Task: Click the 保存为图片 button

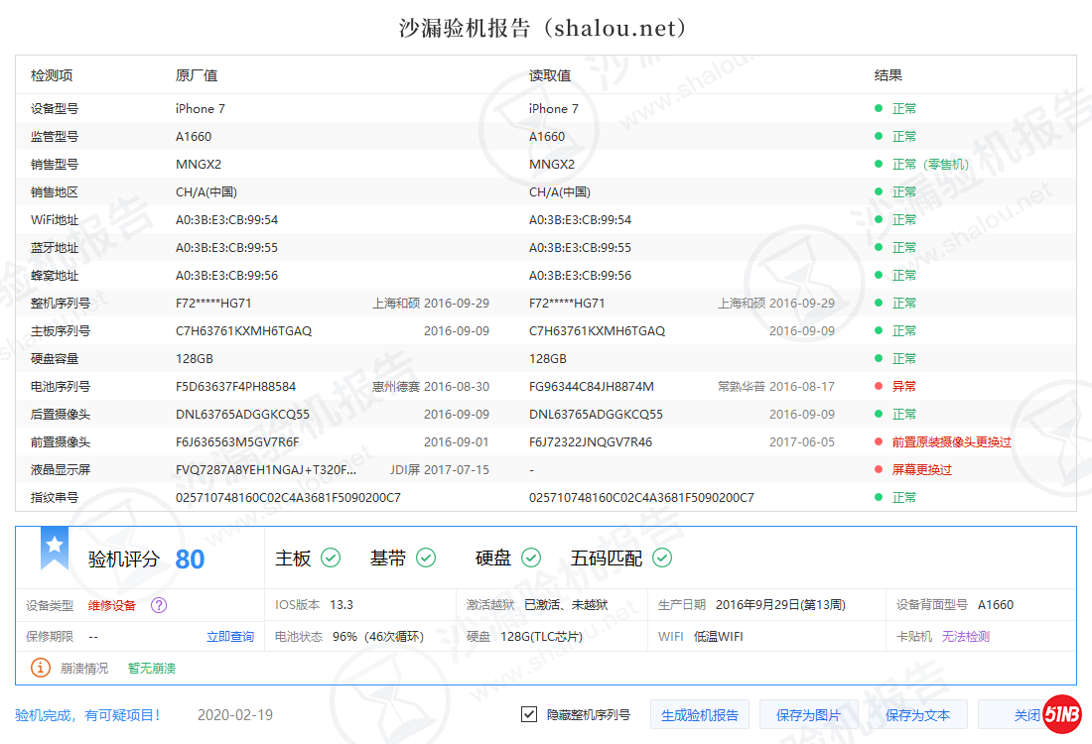Action: tap(809, 714)
